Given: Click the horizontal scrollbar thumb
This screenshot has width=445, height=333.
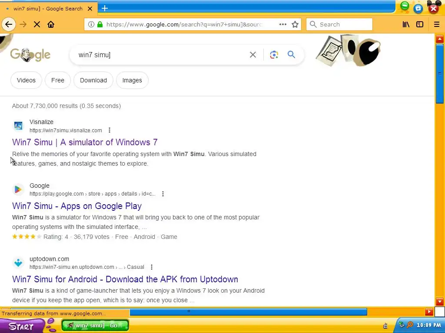Looking at the screenshot, I should pyautogui.click(x=189, y=311).
